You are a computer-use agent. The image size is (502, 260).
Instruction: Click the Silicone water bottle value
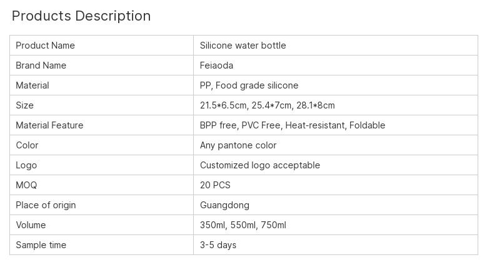pos(243,46)
